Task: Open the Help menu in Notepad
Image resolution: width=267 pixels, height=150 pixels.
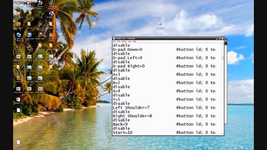Action: pos(134,41)
